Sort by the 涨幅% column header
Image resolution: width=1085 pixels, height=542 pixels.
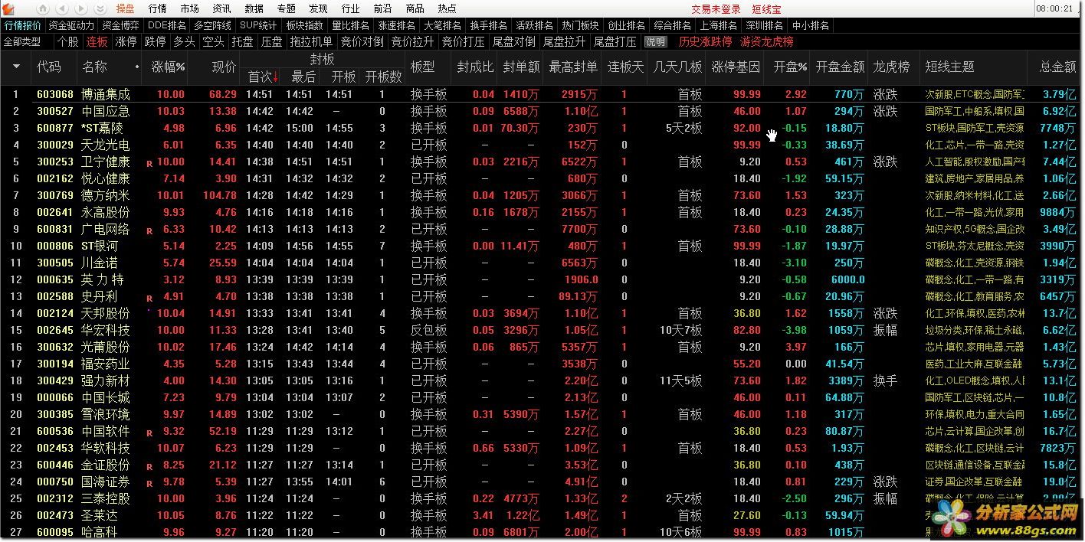pyautogui.click(x=169, y=67)
